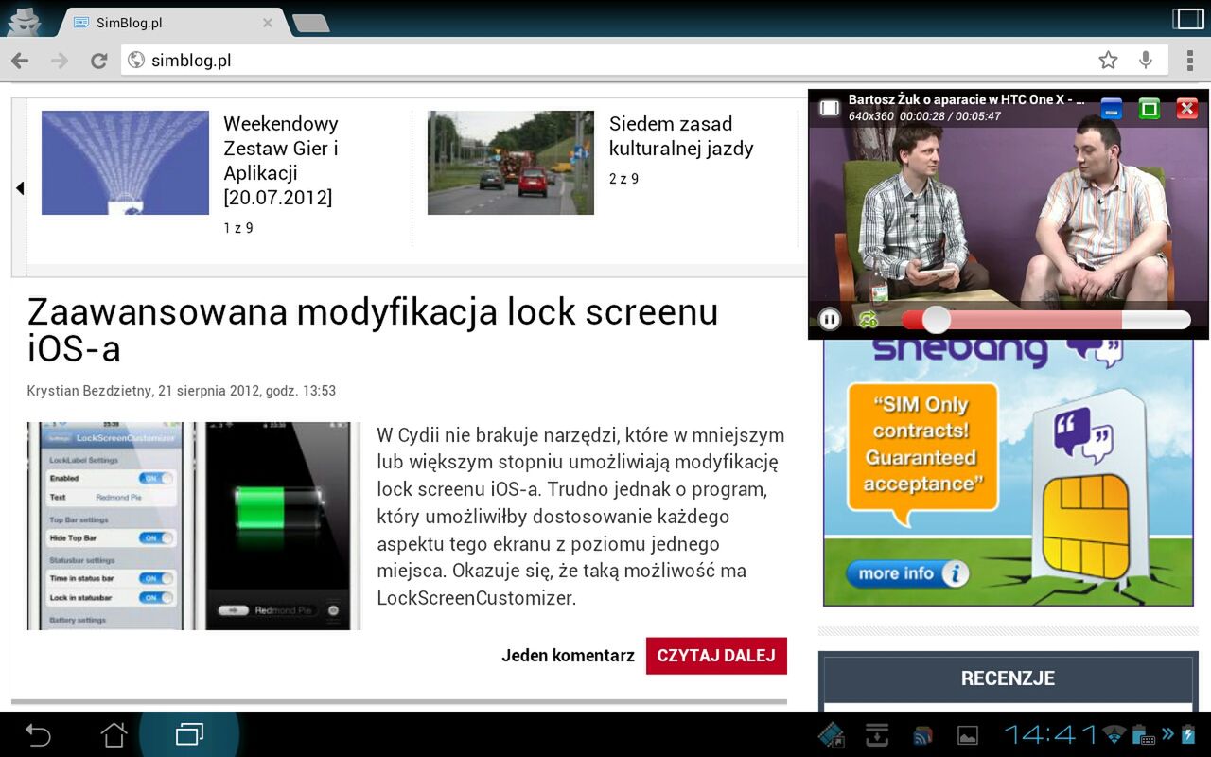1211x757 pixels.
Task: Close the floating video player
Action: point(1187,108)
